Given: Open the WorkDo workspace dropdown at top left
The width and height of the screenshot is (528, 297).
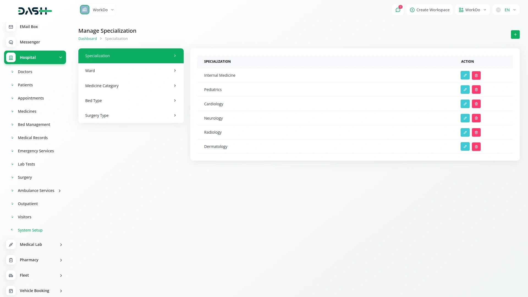Looking at the screenshot, I should 97,10.
